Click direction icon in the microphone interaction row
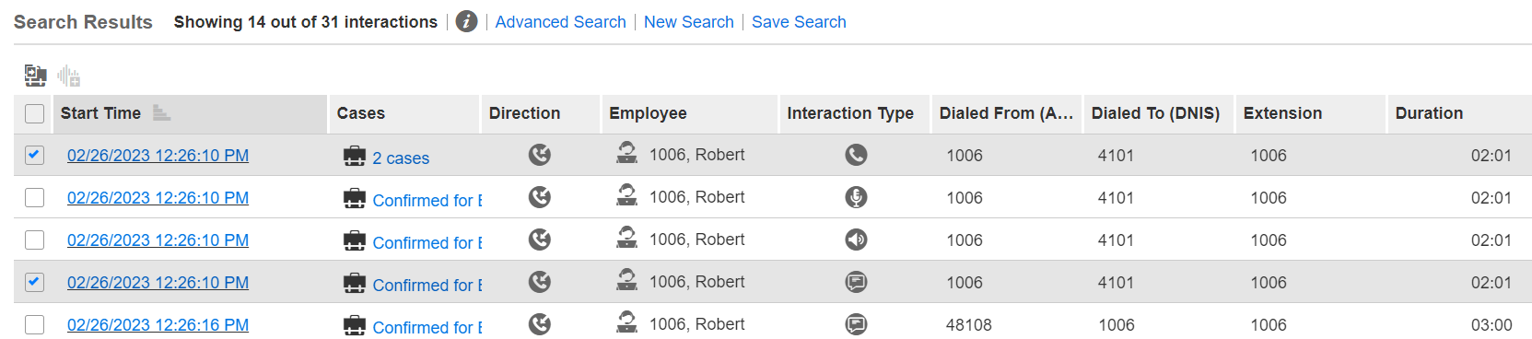 pyautogui.click(x=540, y=197)
